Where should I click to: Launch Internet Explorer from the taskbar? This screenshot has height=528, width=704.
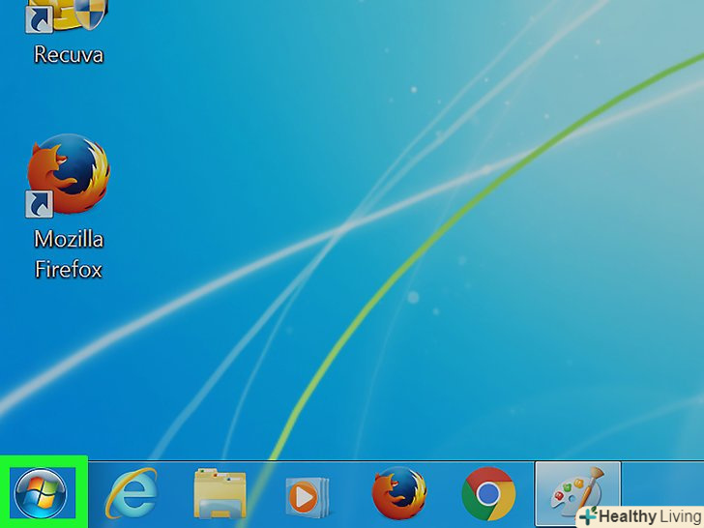point(132,494)
